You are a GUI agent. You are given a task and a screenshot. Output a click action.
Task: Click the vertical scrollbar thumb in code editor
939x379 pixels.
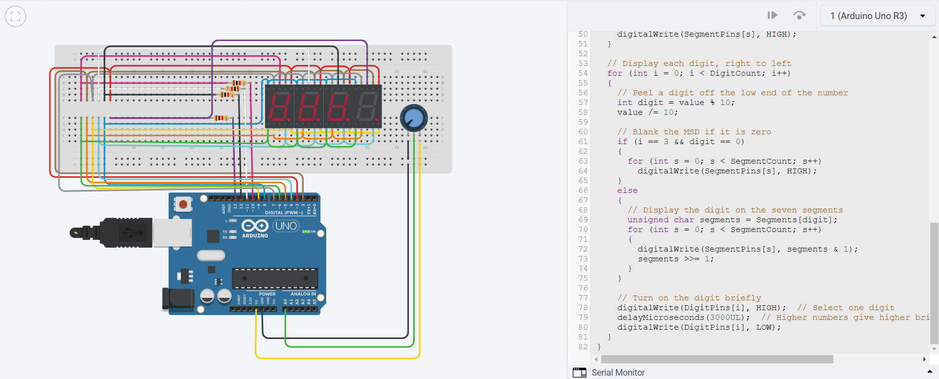(x=934, y=283)
